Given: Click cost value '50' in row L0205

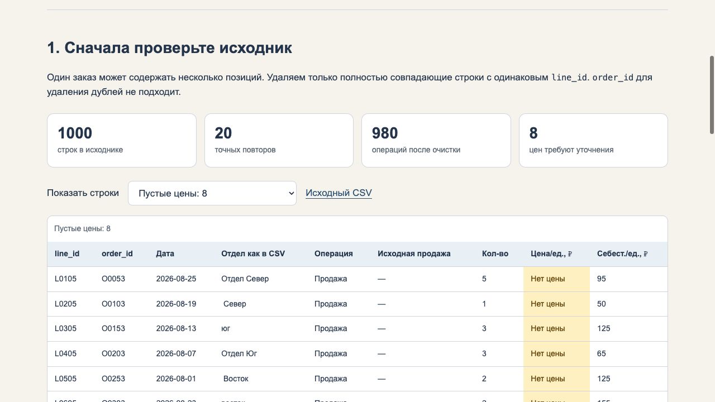Looking at the screenshot, I should (x=601, y=304).
